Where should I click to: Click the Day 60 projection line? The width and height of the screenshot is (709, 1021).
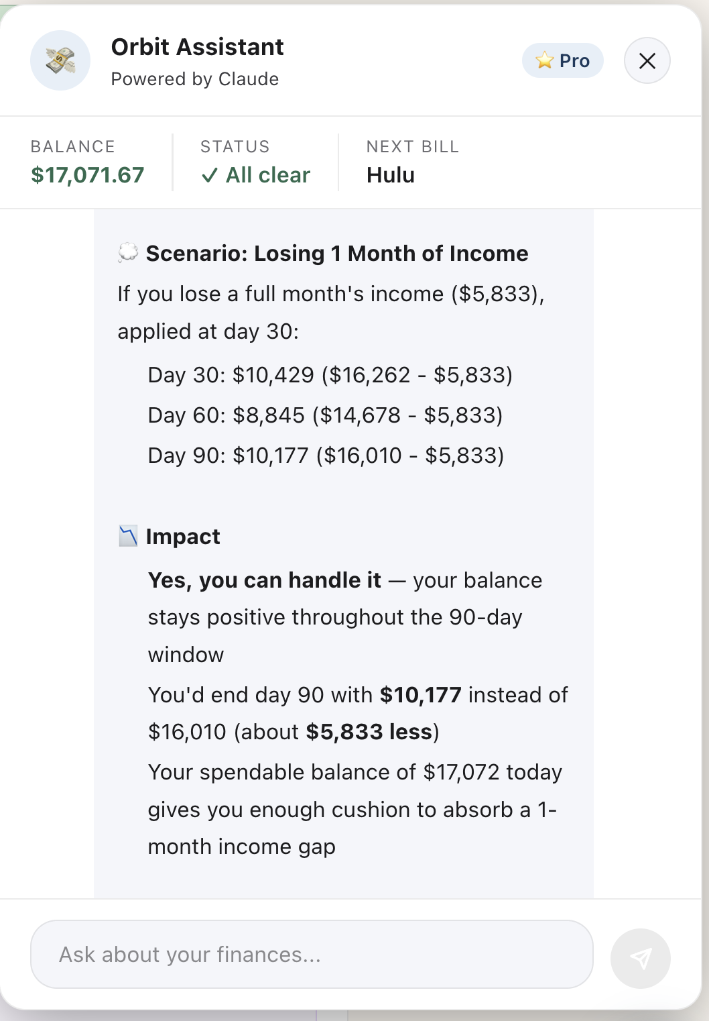pos(326,415)
